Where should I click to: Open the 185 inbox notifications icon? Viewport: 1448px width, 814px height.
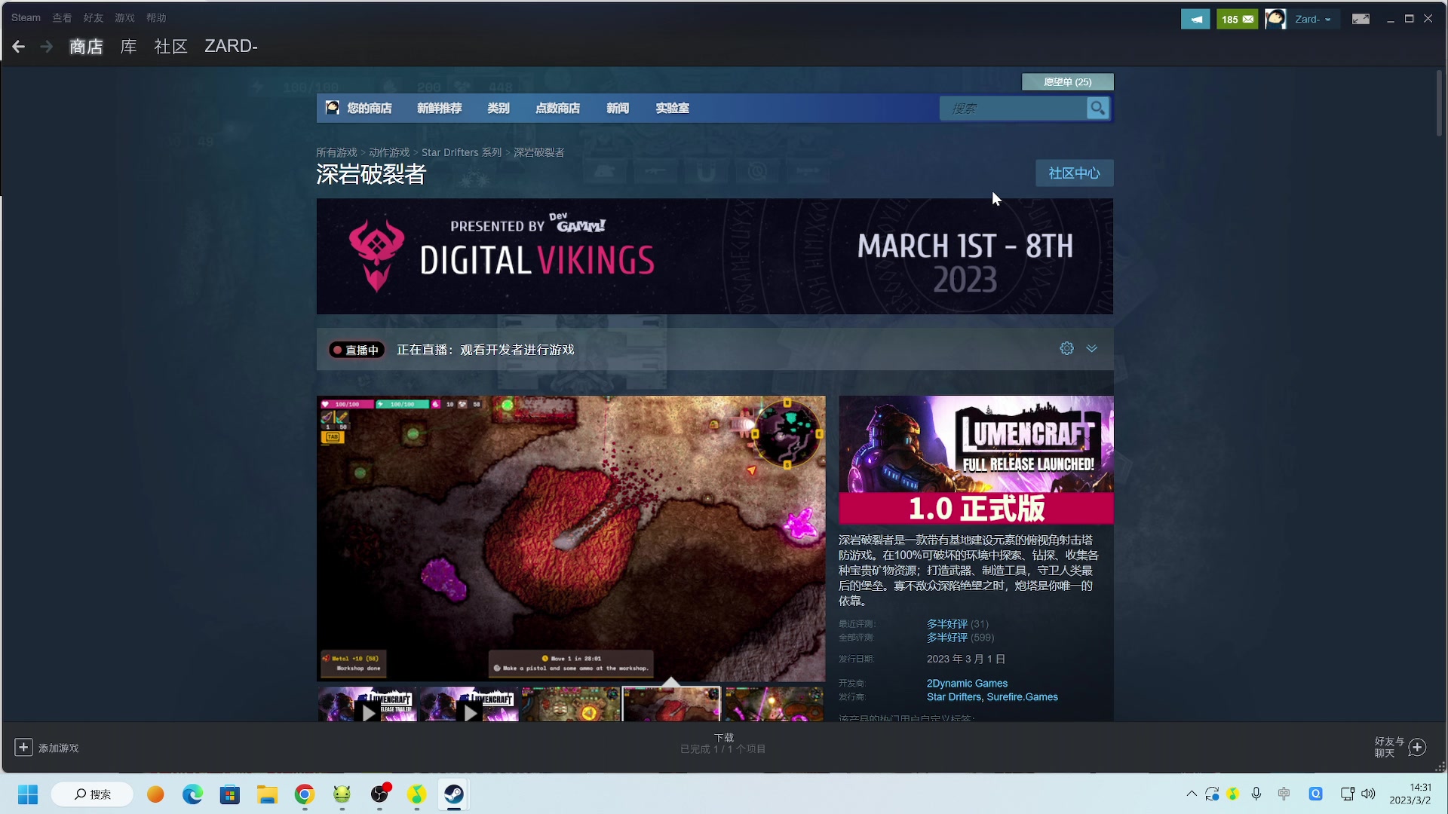coord(1237,19)
